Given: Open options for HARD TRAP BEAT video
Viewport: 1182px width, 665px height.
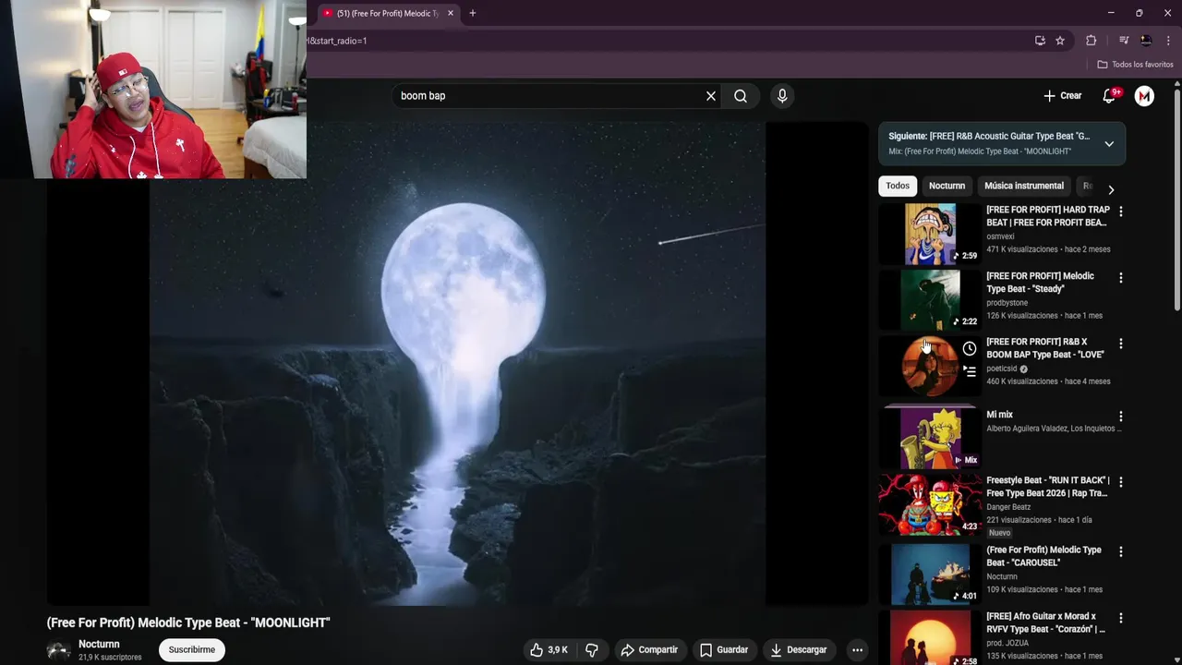Looking at the screenshot, I should coord(1121,212).
